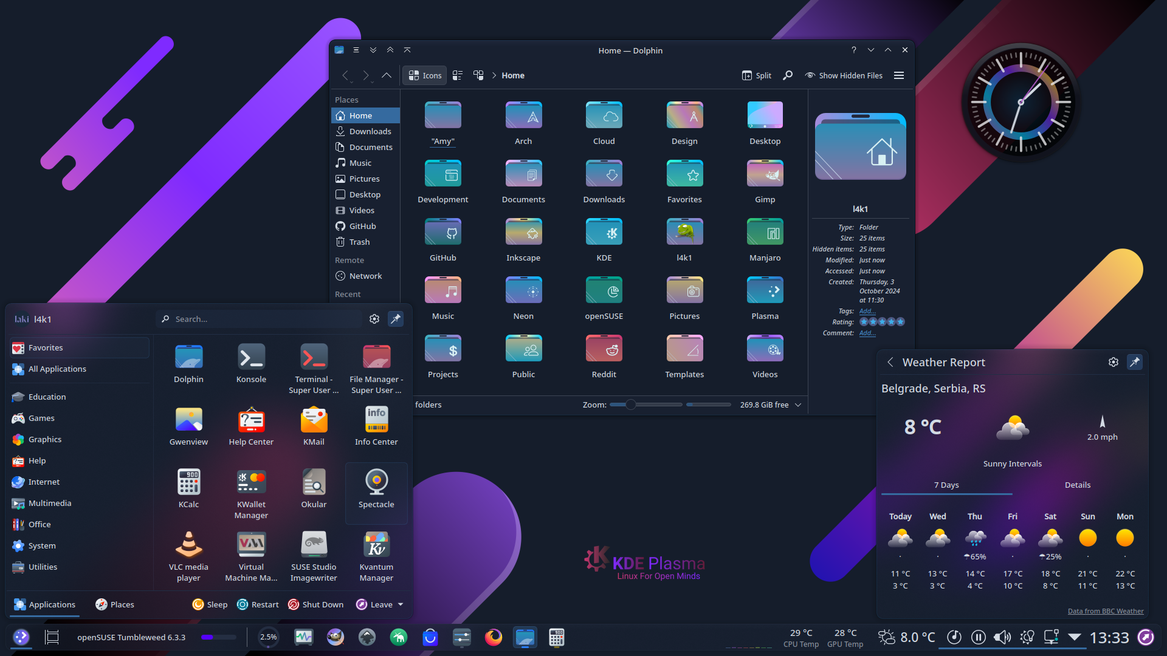Click Home breadcrumb in Dolphin path bar
Image resolution: width=1167 pixels, height=656 pixels.
point(513,75)
